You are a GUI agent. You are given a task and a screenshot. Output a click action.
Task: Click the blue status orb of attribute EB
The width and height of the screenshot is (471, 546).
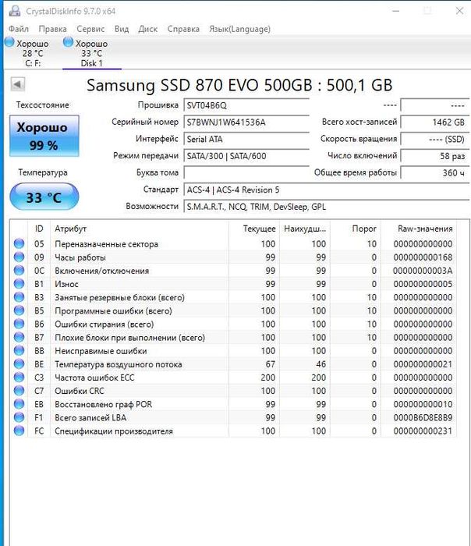tap(19, 404)
